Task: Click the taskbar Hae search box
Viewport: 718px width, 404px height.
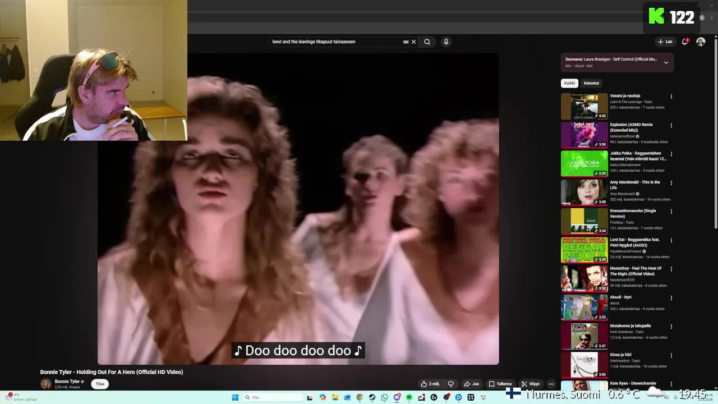Action: pyautogui.click(x=273, y=397)
